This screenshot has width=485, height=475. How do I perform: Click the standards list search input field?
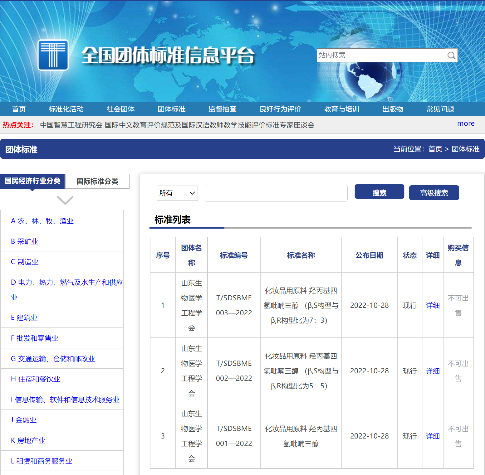[276, 193]
